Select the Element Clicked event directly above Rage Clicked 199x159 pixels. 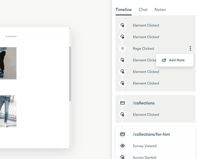point(146,37)
